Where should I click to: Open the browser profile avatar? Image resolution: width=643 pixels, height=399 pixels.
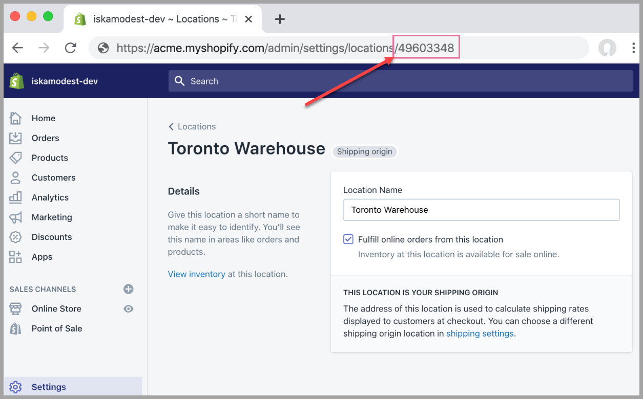(x=608, y=48)
